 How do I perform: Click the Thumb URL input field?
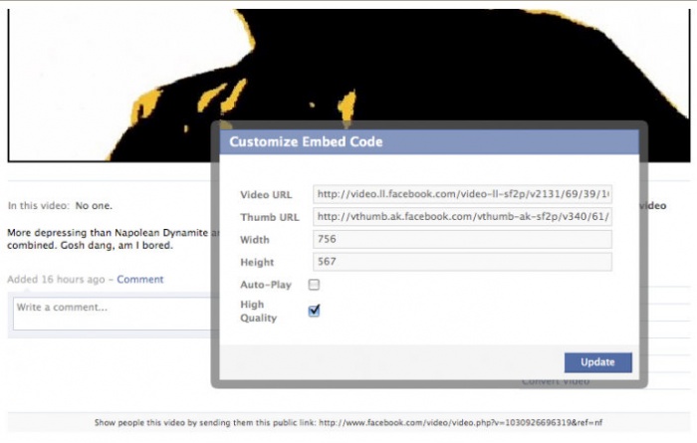tap(462, 217)
